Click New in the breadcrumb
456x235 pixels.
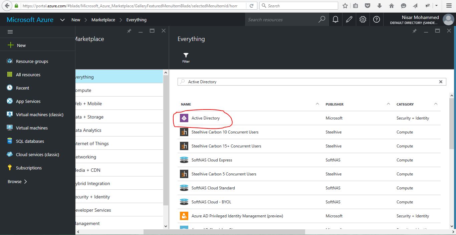click(76, 20)
